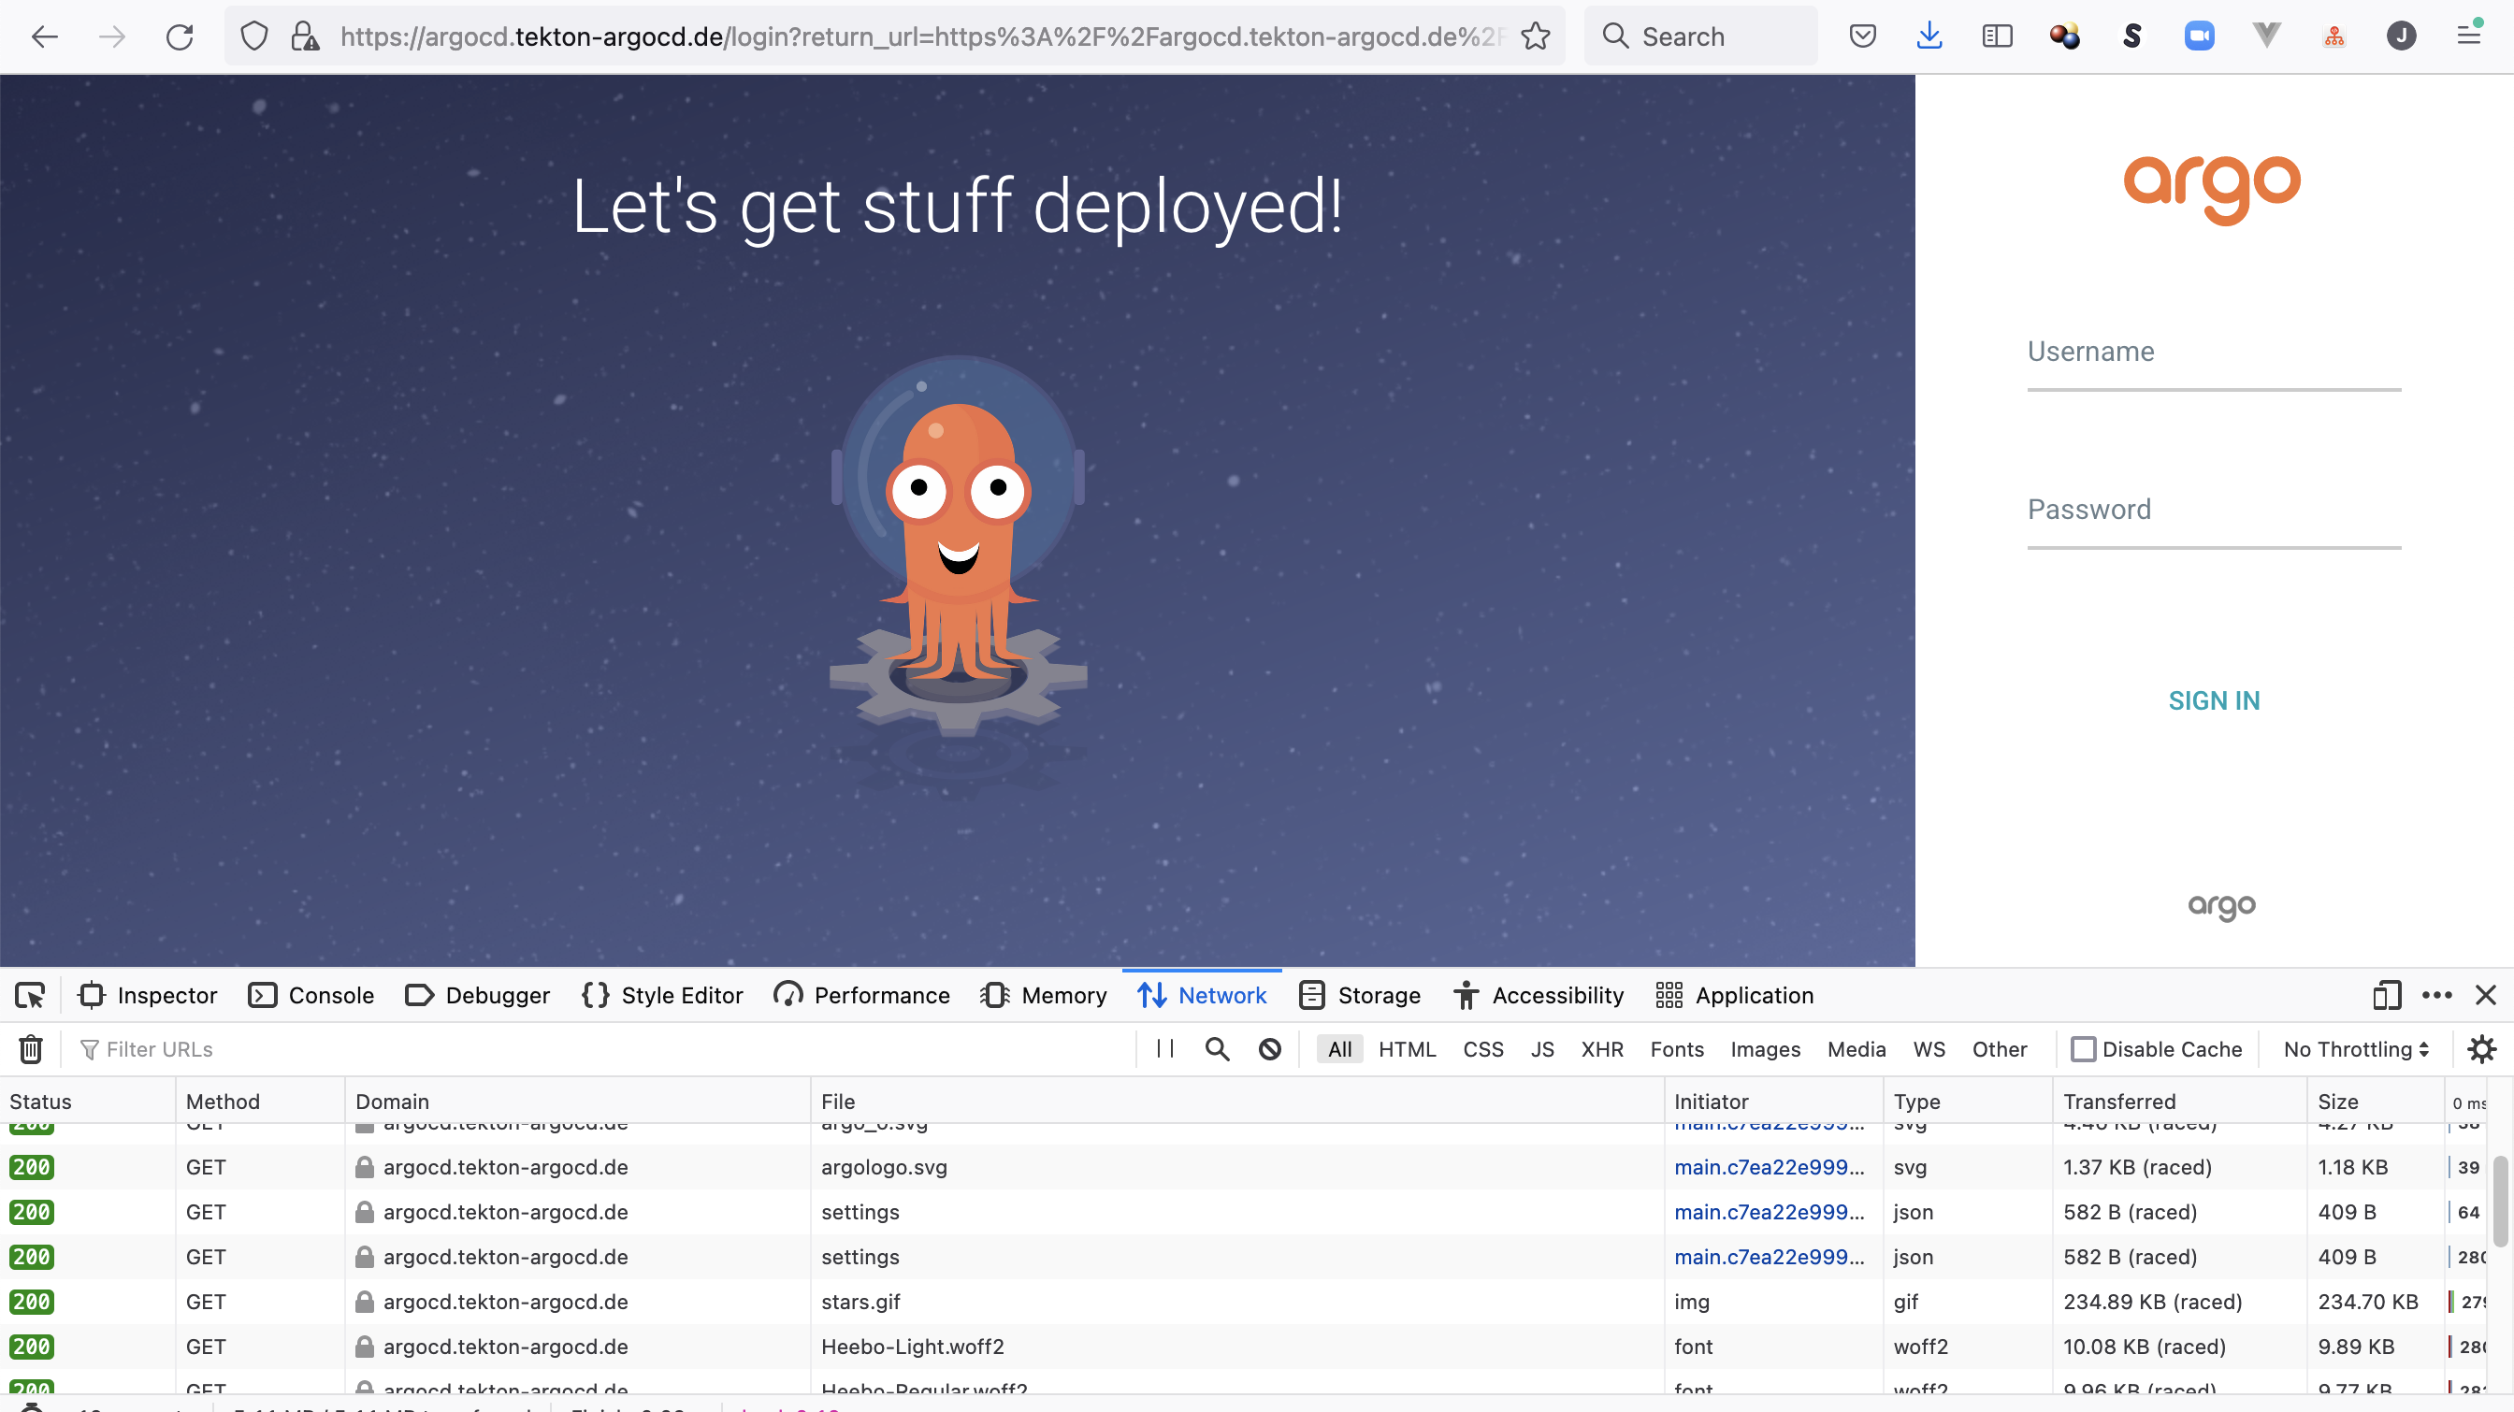This screenshot has width=2514, height=1412.
Task: Open network search magnifier icon
Action: pos(1216,1049)
